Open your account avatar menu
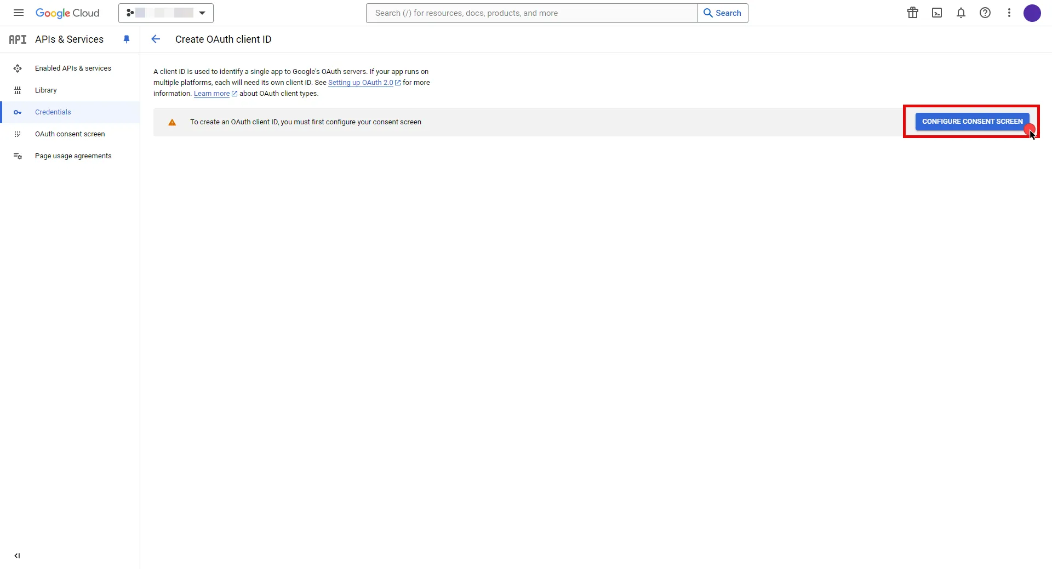This screenshot has width=1052, height=569. [x=1032, y=13]
